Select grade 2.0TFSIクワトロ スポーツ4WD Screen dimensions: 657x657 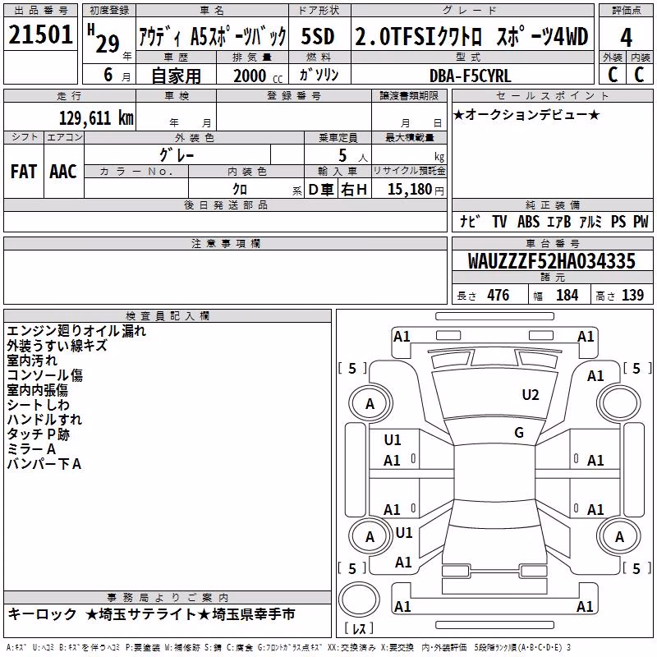click(471, 36)
